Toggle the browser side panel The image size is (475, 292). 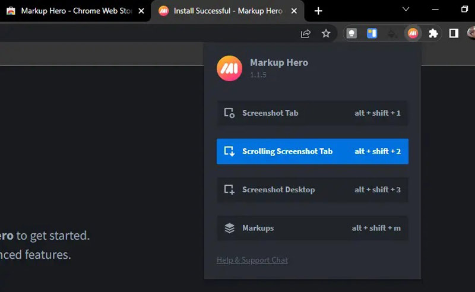click(x=454, y=33)
